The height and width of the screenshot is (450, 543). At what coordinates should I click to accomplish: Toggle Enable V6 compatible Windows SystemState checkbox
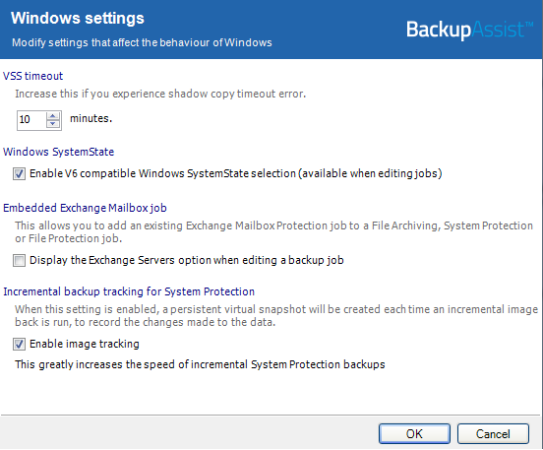pyautogui.click(x=19, y=173)
